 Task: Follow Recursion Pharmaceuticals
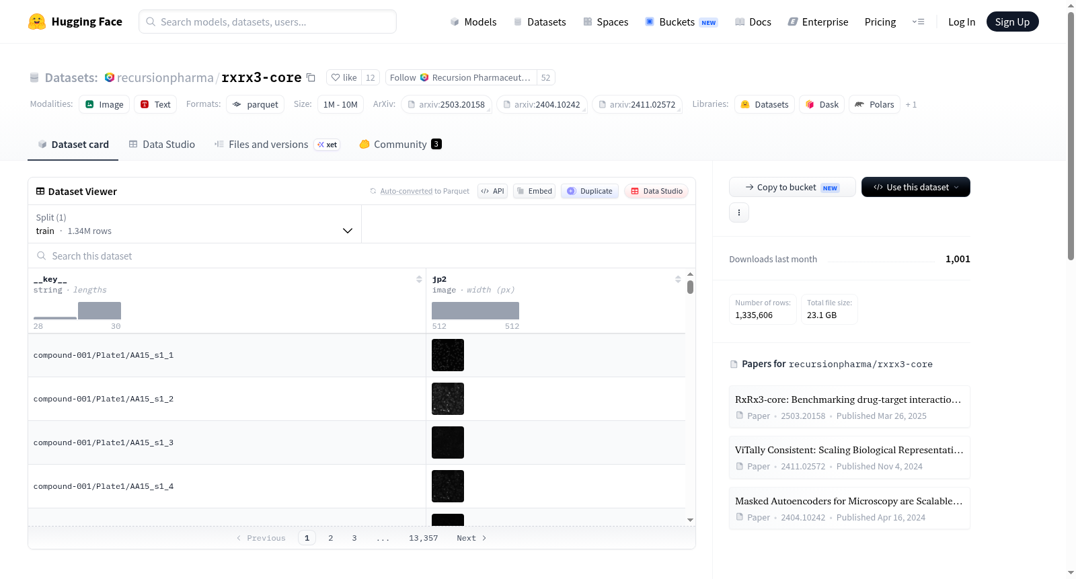point(461,77)
